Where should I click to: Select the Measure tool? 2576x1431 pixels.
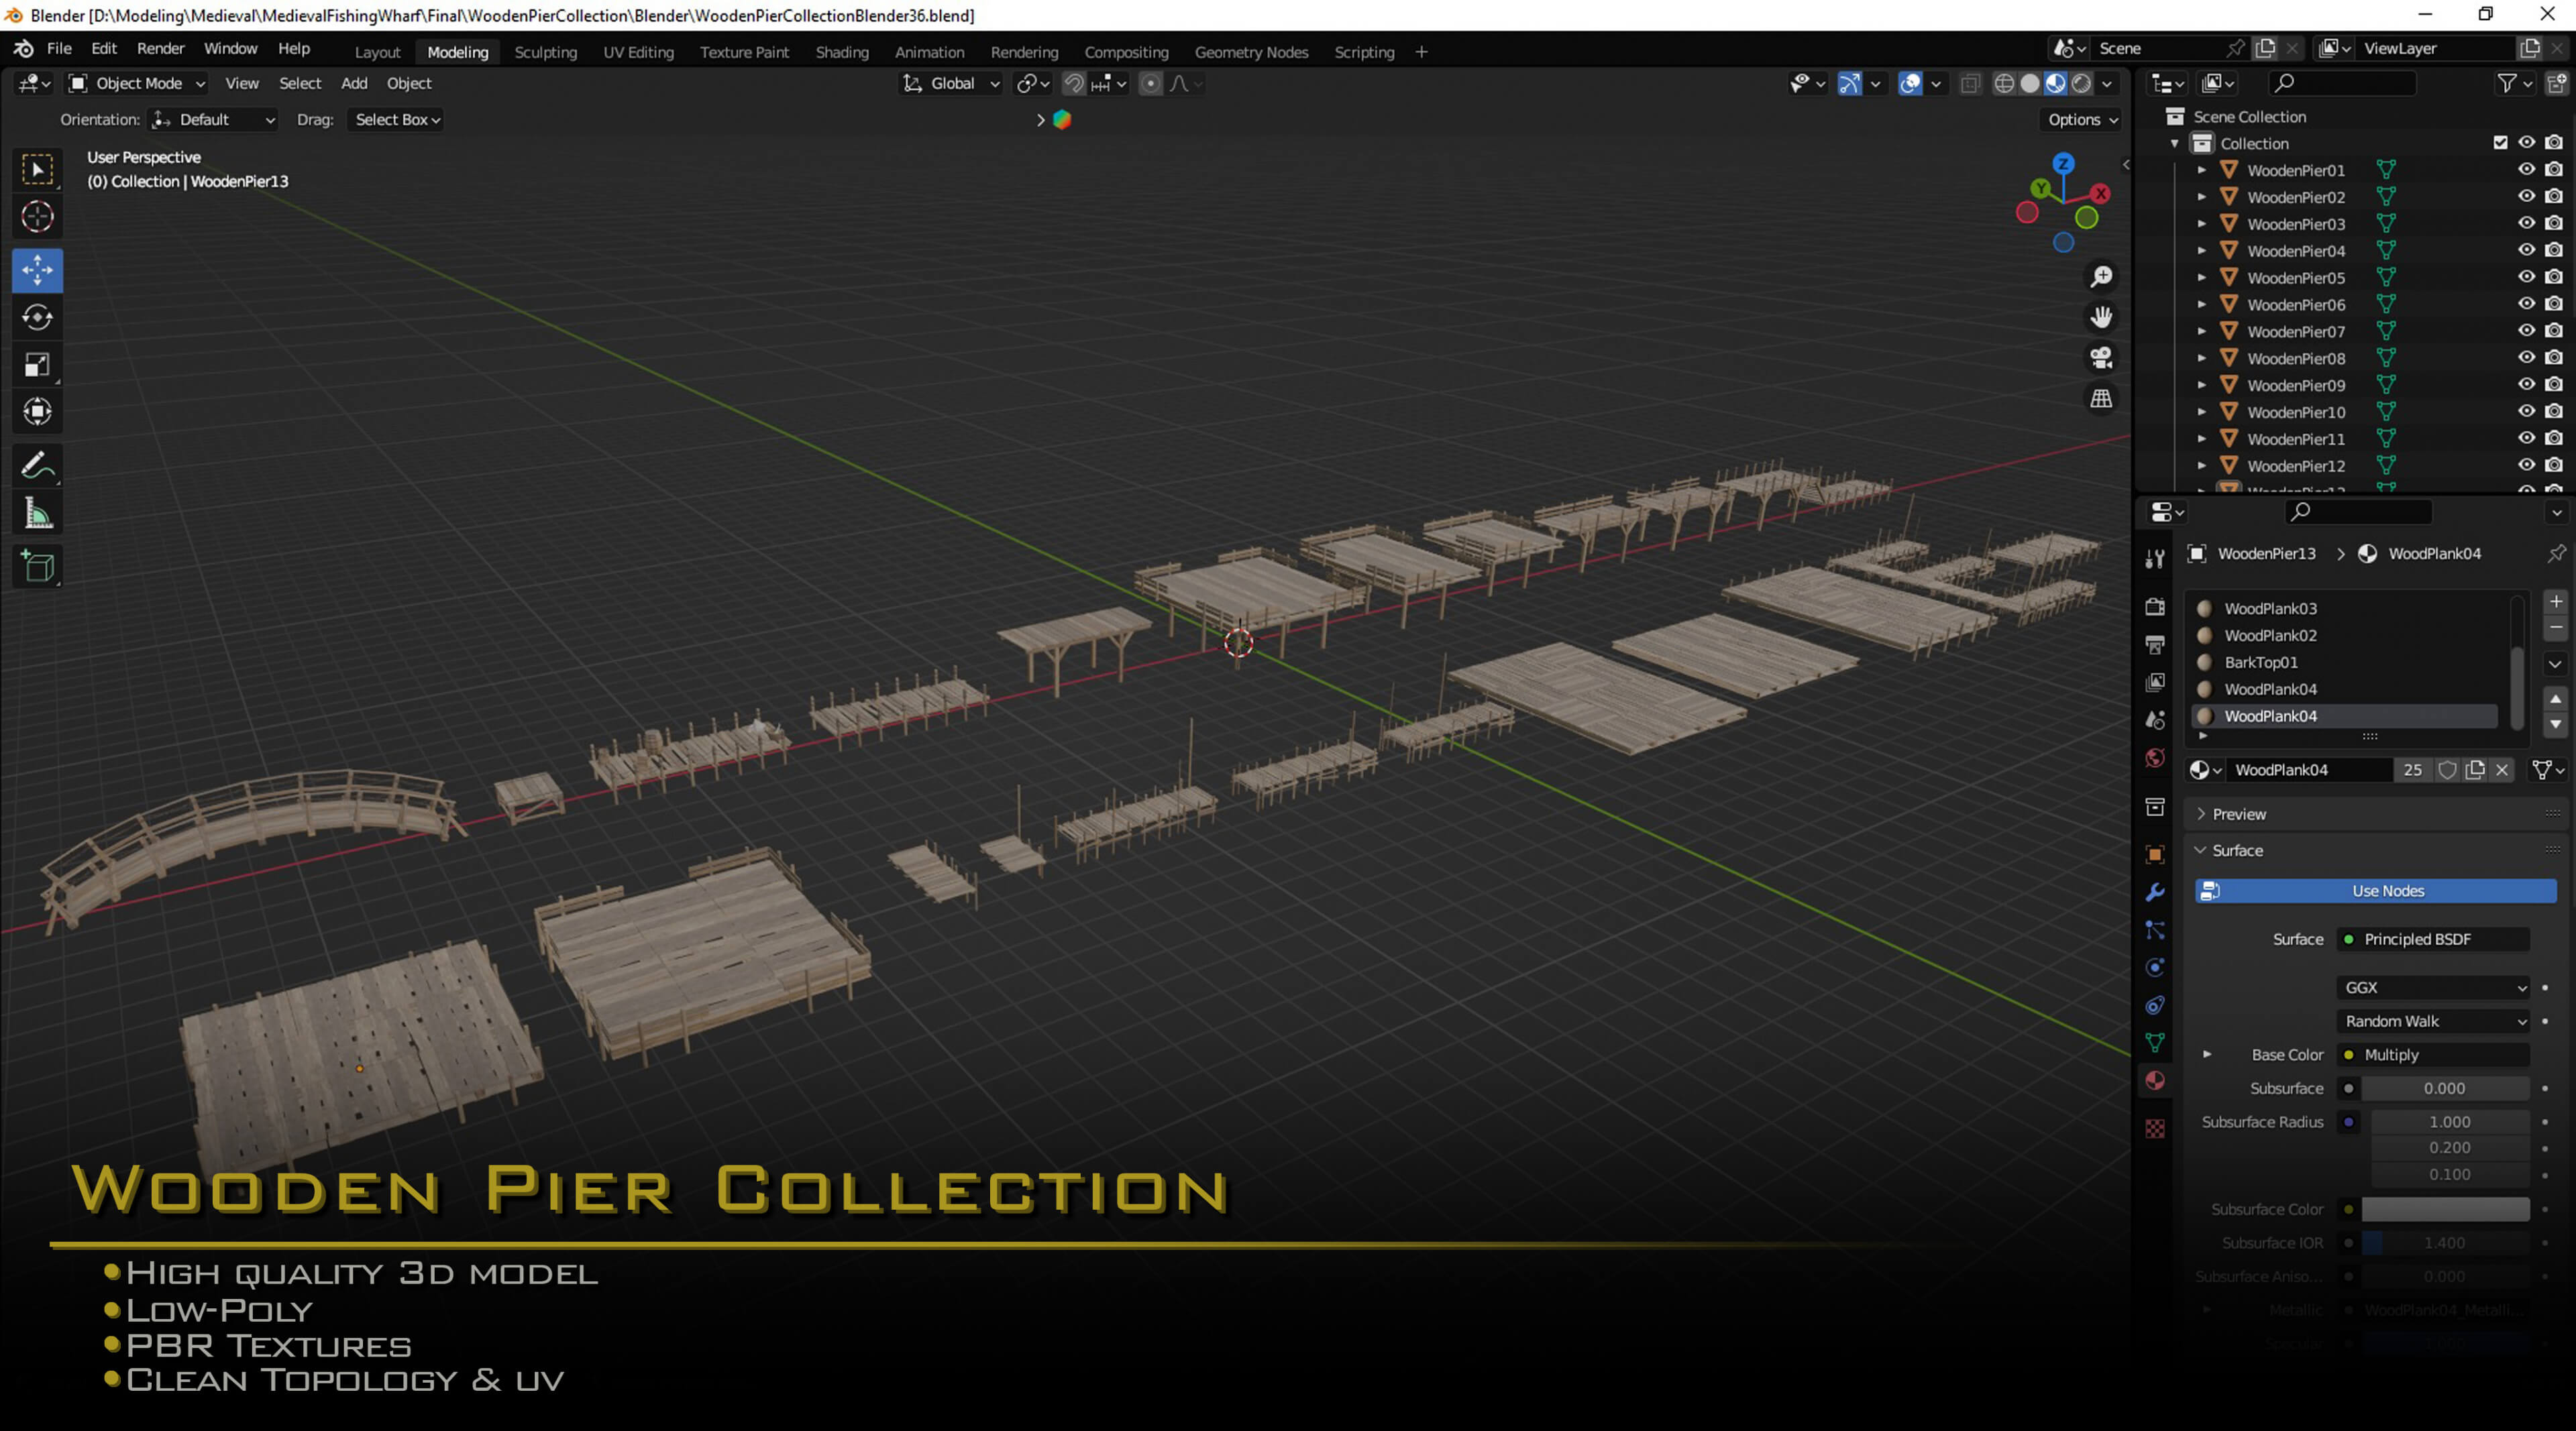pyautogui.click(x=38, y=514)
